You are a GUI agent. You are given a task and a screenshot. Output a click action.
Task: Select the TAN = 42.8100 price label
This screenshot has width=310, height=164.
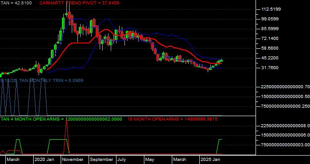16,3
